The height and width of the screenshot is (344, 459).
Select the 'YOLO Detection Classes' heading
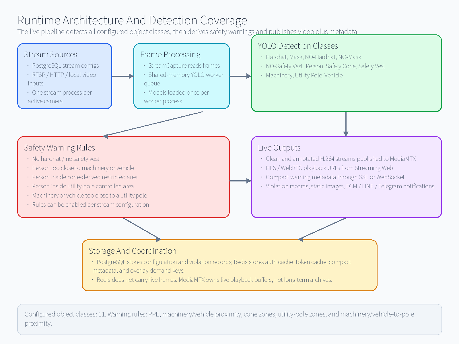point(298,46)
